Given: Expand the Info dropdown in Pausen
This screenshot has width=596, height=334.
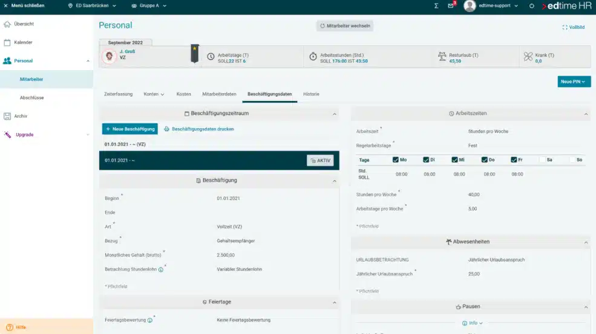Looking at the screenshot, I should [473, 323].
